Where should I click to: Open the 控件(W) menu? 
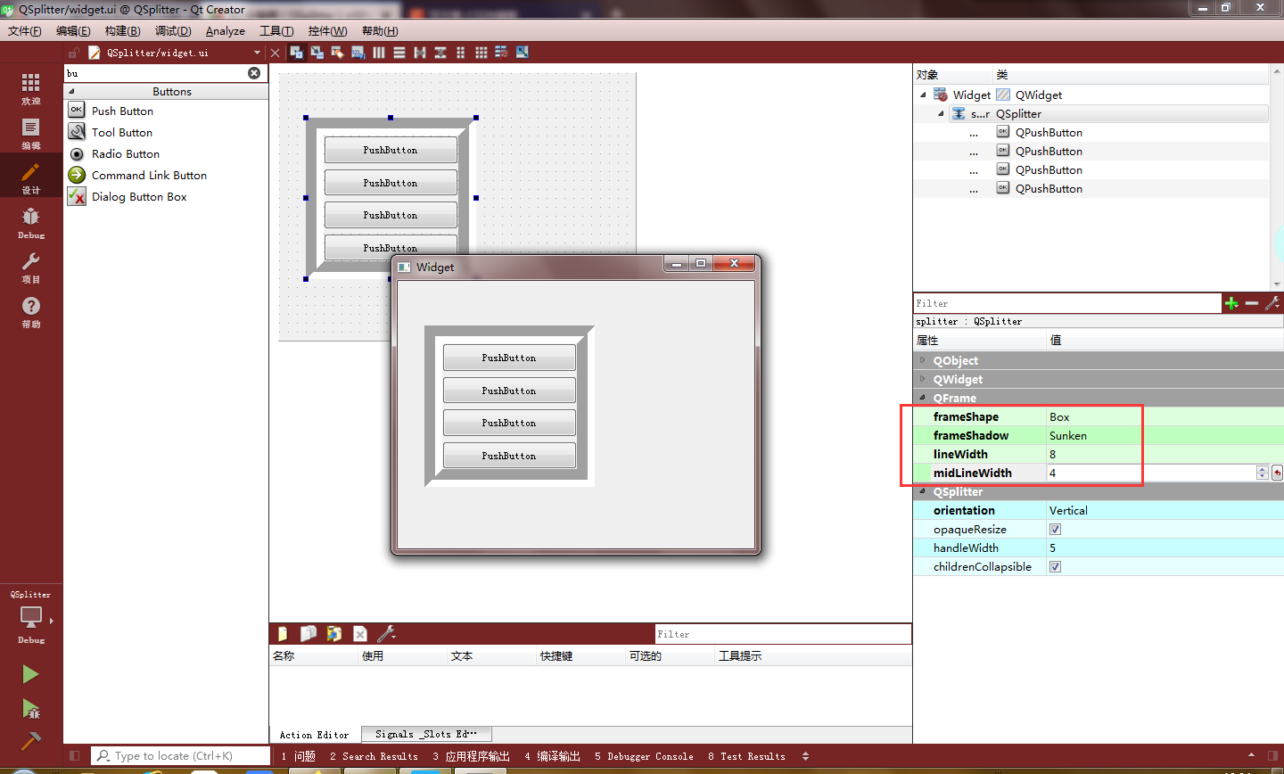(326, 30)
